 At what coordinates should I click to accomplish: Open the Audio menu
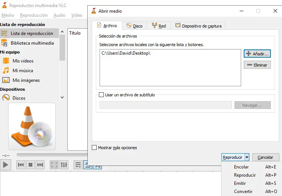(x=59, y=15)
